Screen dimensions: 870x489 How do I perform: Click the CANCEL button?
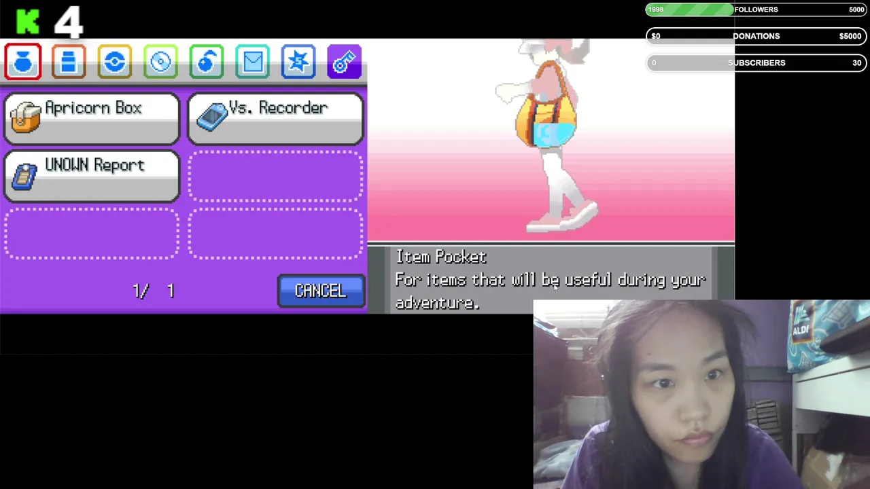pyautogui.click(x=321, y=291)
